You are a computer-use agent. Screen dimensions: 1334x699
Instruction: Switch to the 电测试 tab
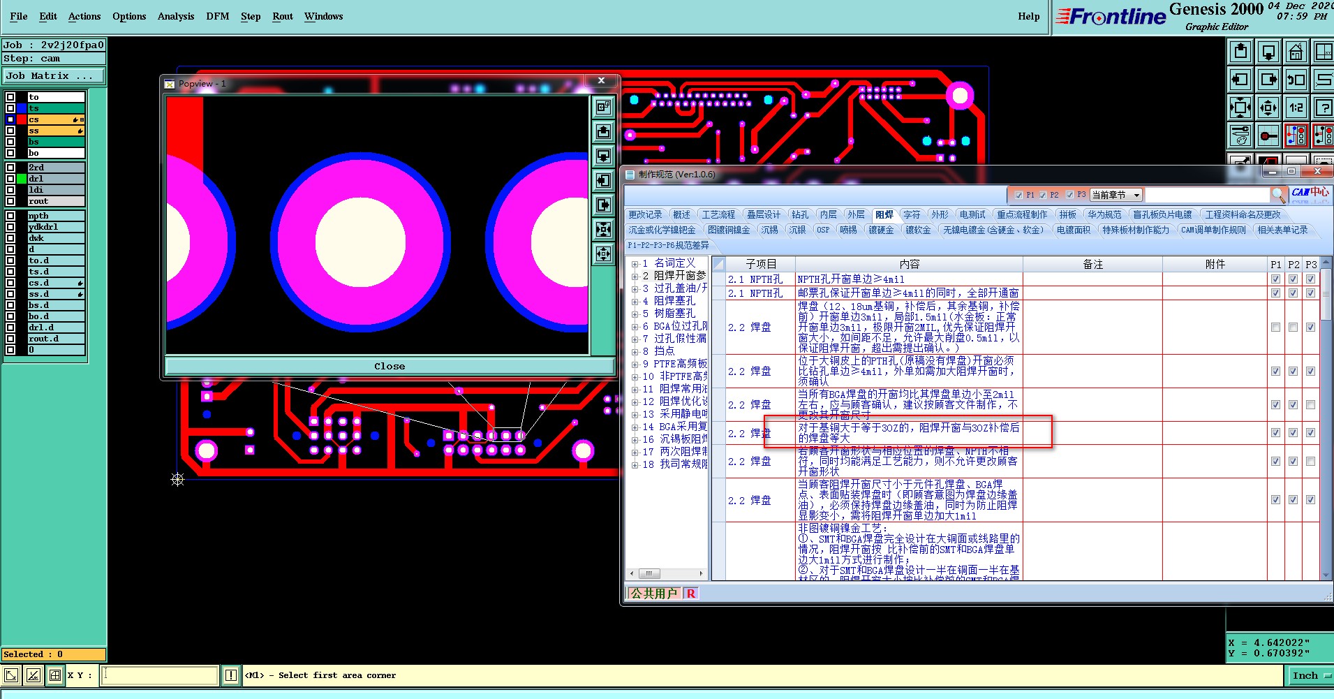click(972, 214)
